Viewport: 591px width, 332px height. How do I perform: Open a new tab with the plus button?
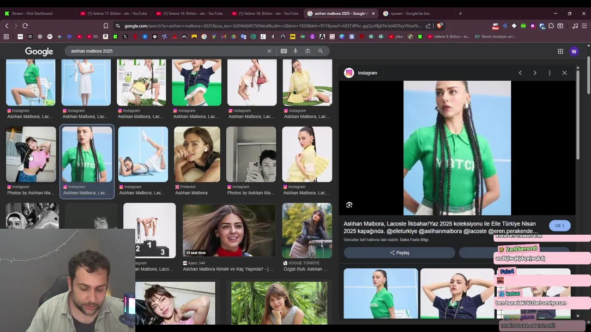point(460,13)
